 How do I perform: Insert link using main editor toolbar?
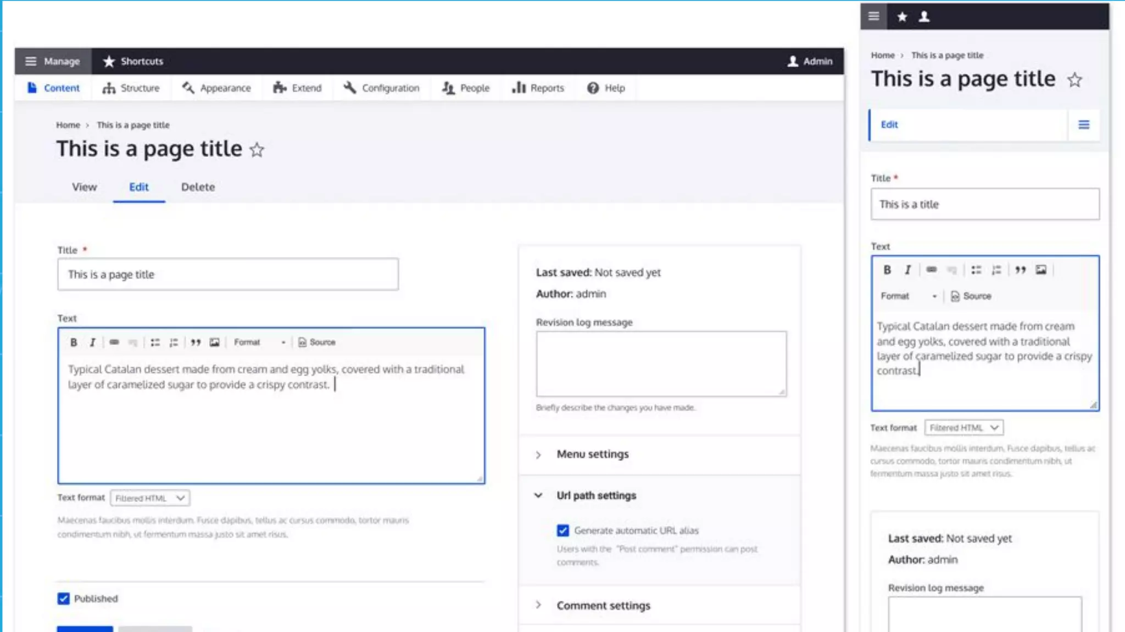click(x=114, y=342)
